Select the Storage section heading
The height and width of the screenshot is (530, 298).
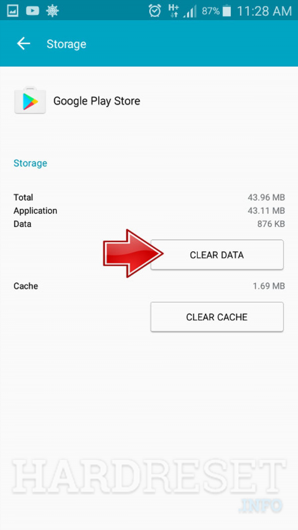(30, 163)
